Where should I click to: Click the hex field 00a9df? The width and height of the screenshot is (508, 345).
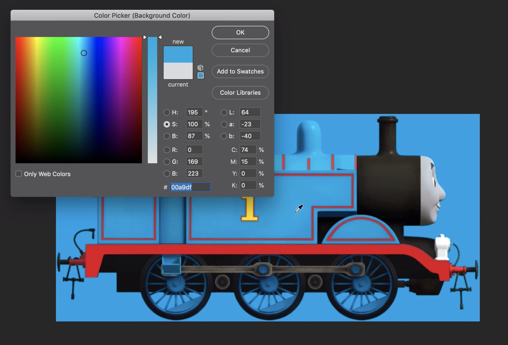(190, 187)
